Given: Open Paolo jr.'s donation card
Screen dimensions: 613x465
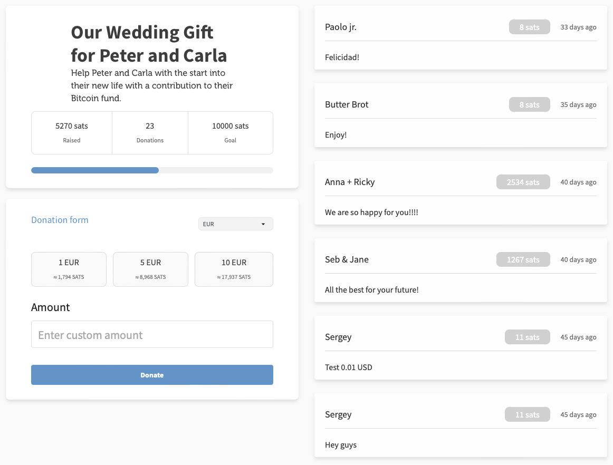Looking at the screenshot, I should pos(460,37).
